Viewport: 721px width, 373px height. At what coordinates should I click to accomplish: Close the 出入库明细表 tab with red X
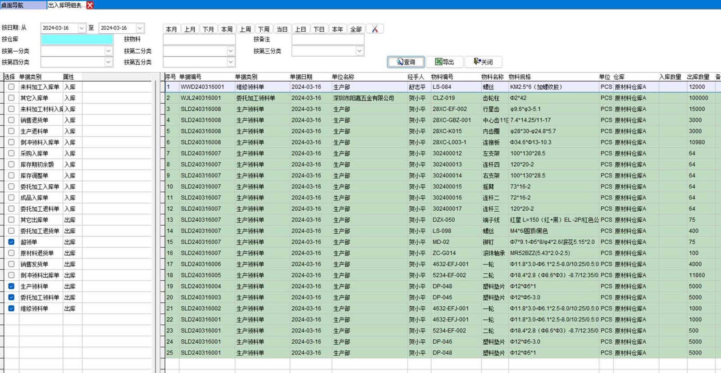point(90,5)
